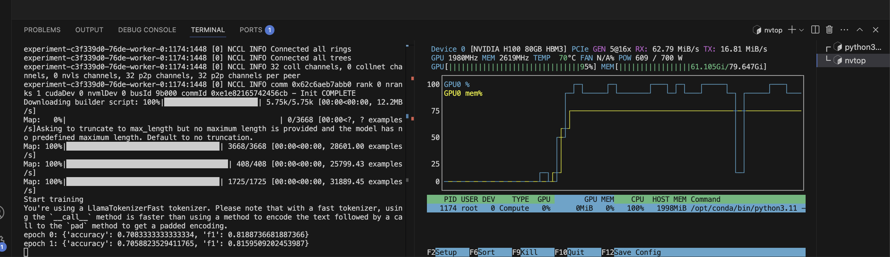
Task: Click the Downloading builder script progress bar
Action: (211, 102)
